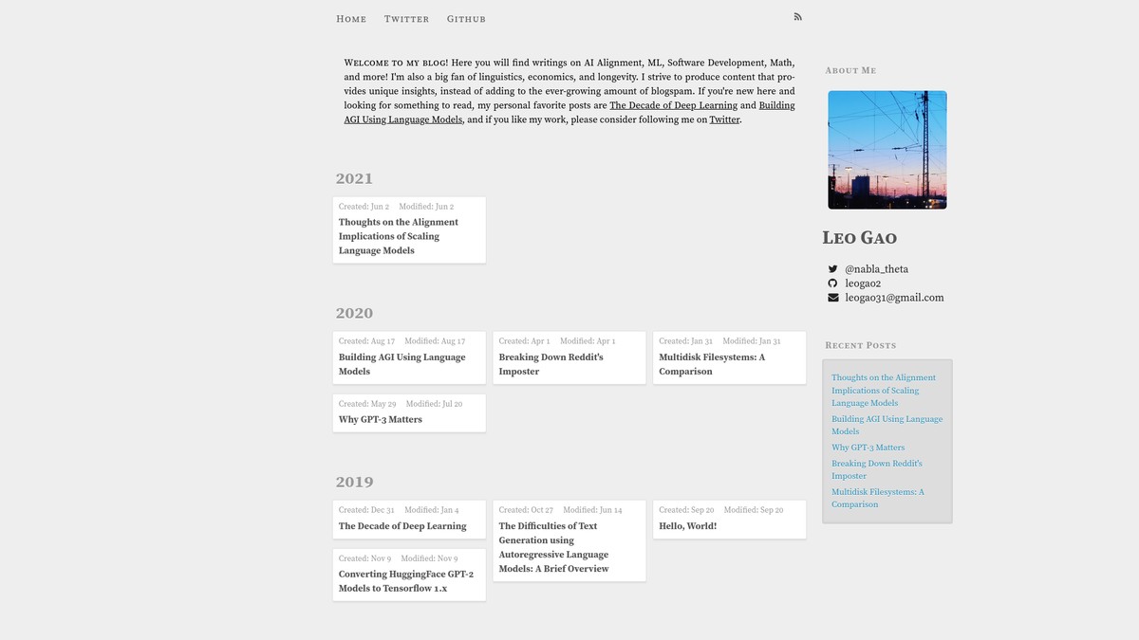Viewport: 1139px width, 640px height.
Task: Click the 'Modified: Jul 20' date text
Action: coord(434,404)
